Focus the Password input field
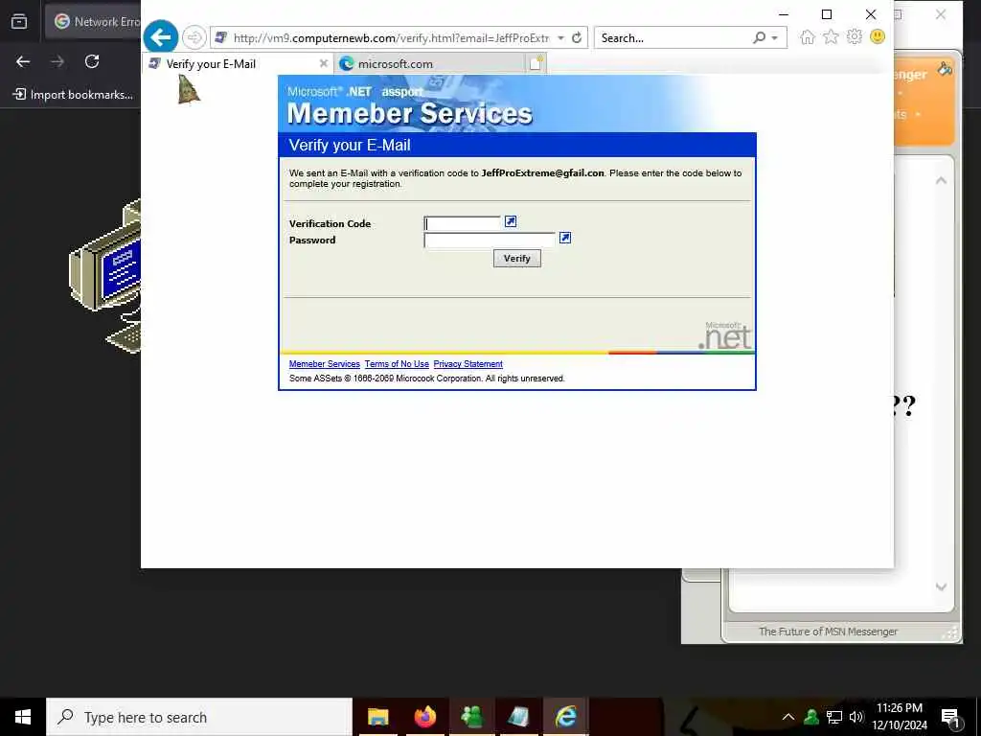 [490, 240]
